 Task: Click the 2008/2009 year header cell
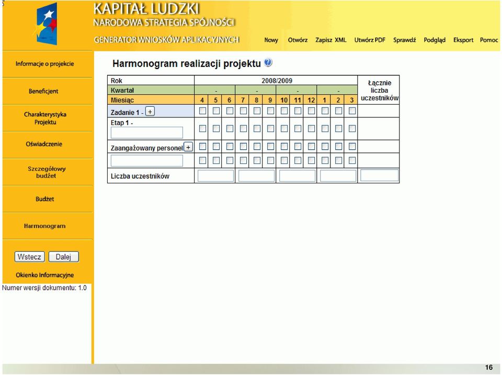pos(277,81)
